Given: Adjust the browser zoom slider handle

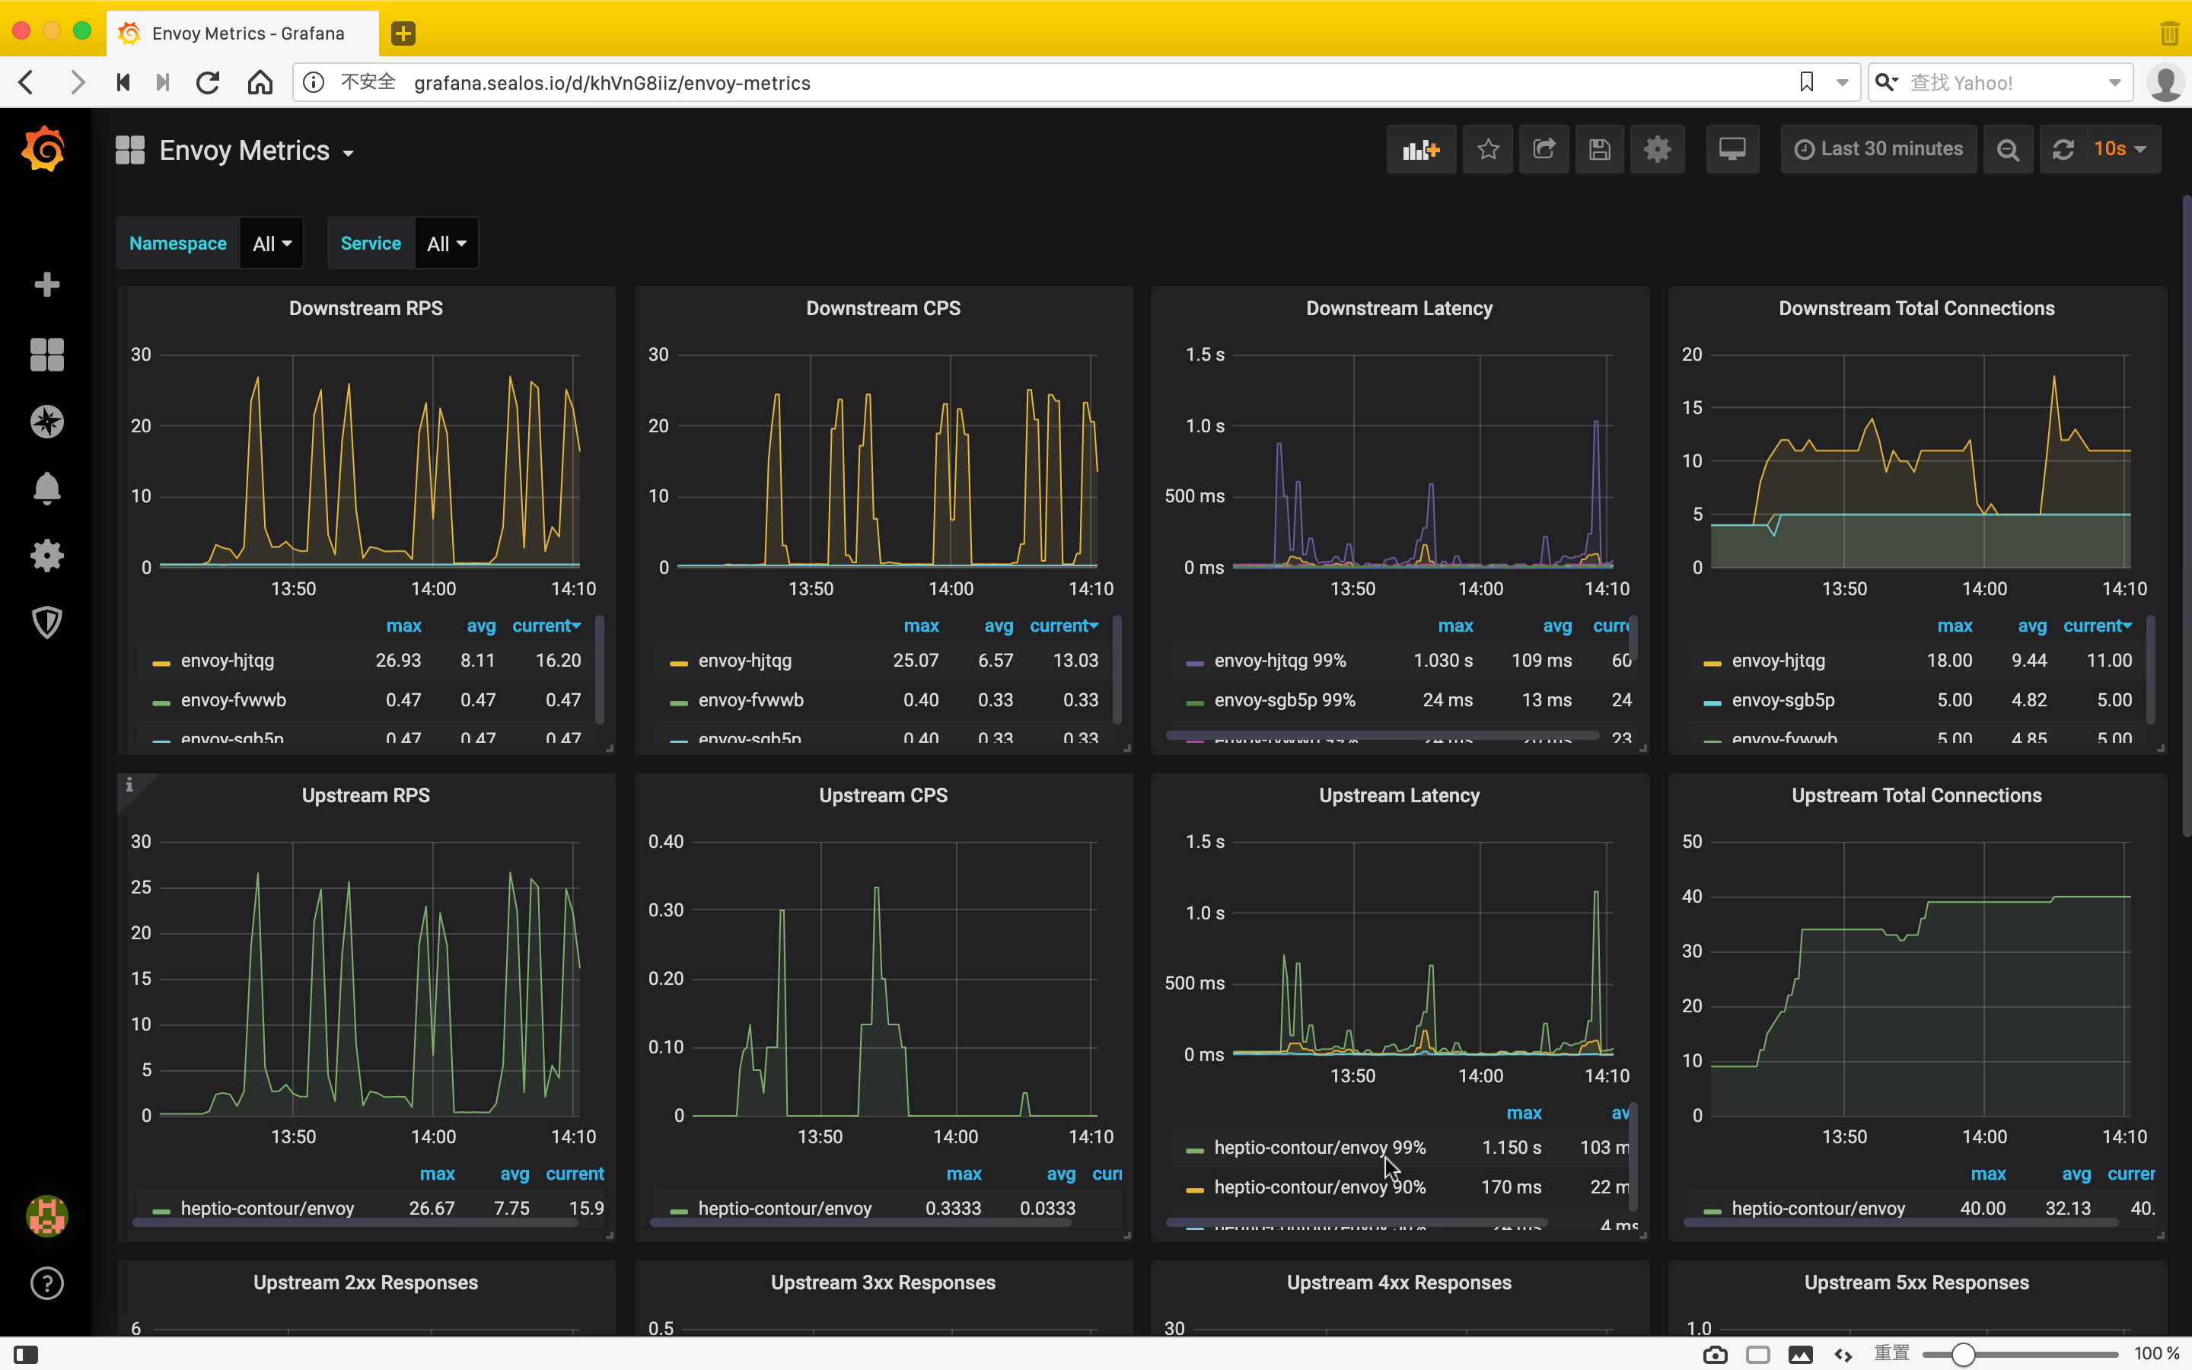Looking at the screenshot, I should 1963,1355.
